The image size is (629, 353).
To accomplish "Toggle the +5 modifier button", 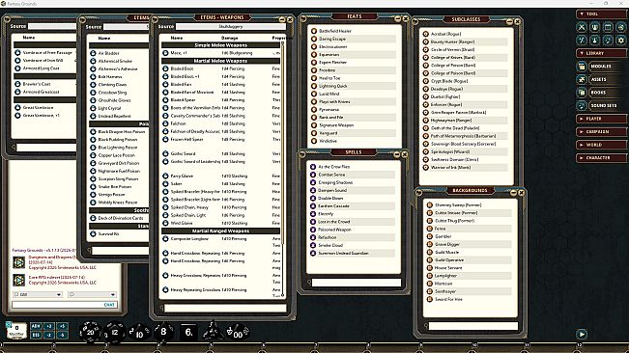I will coord(62,326).
